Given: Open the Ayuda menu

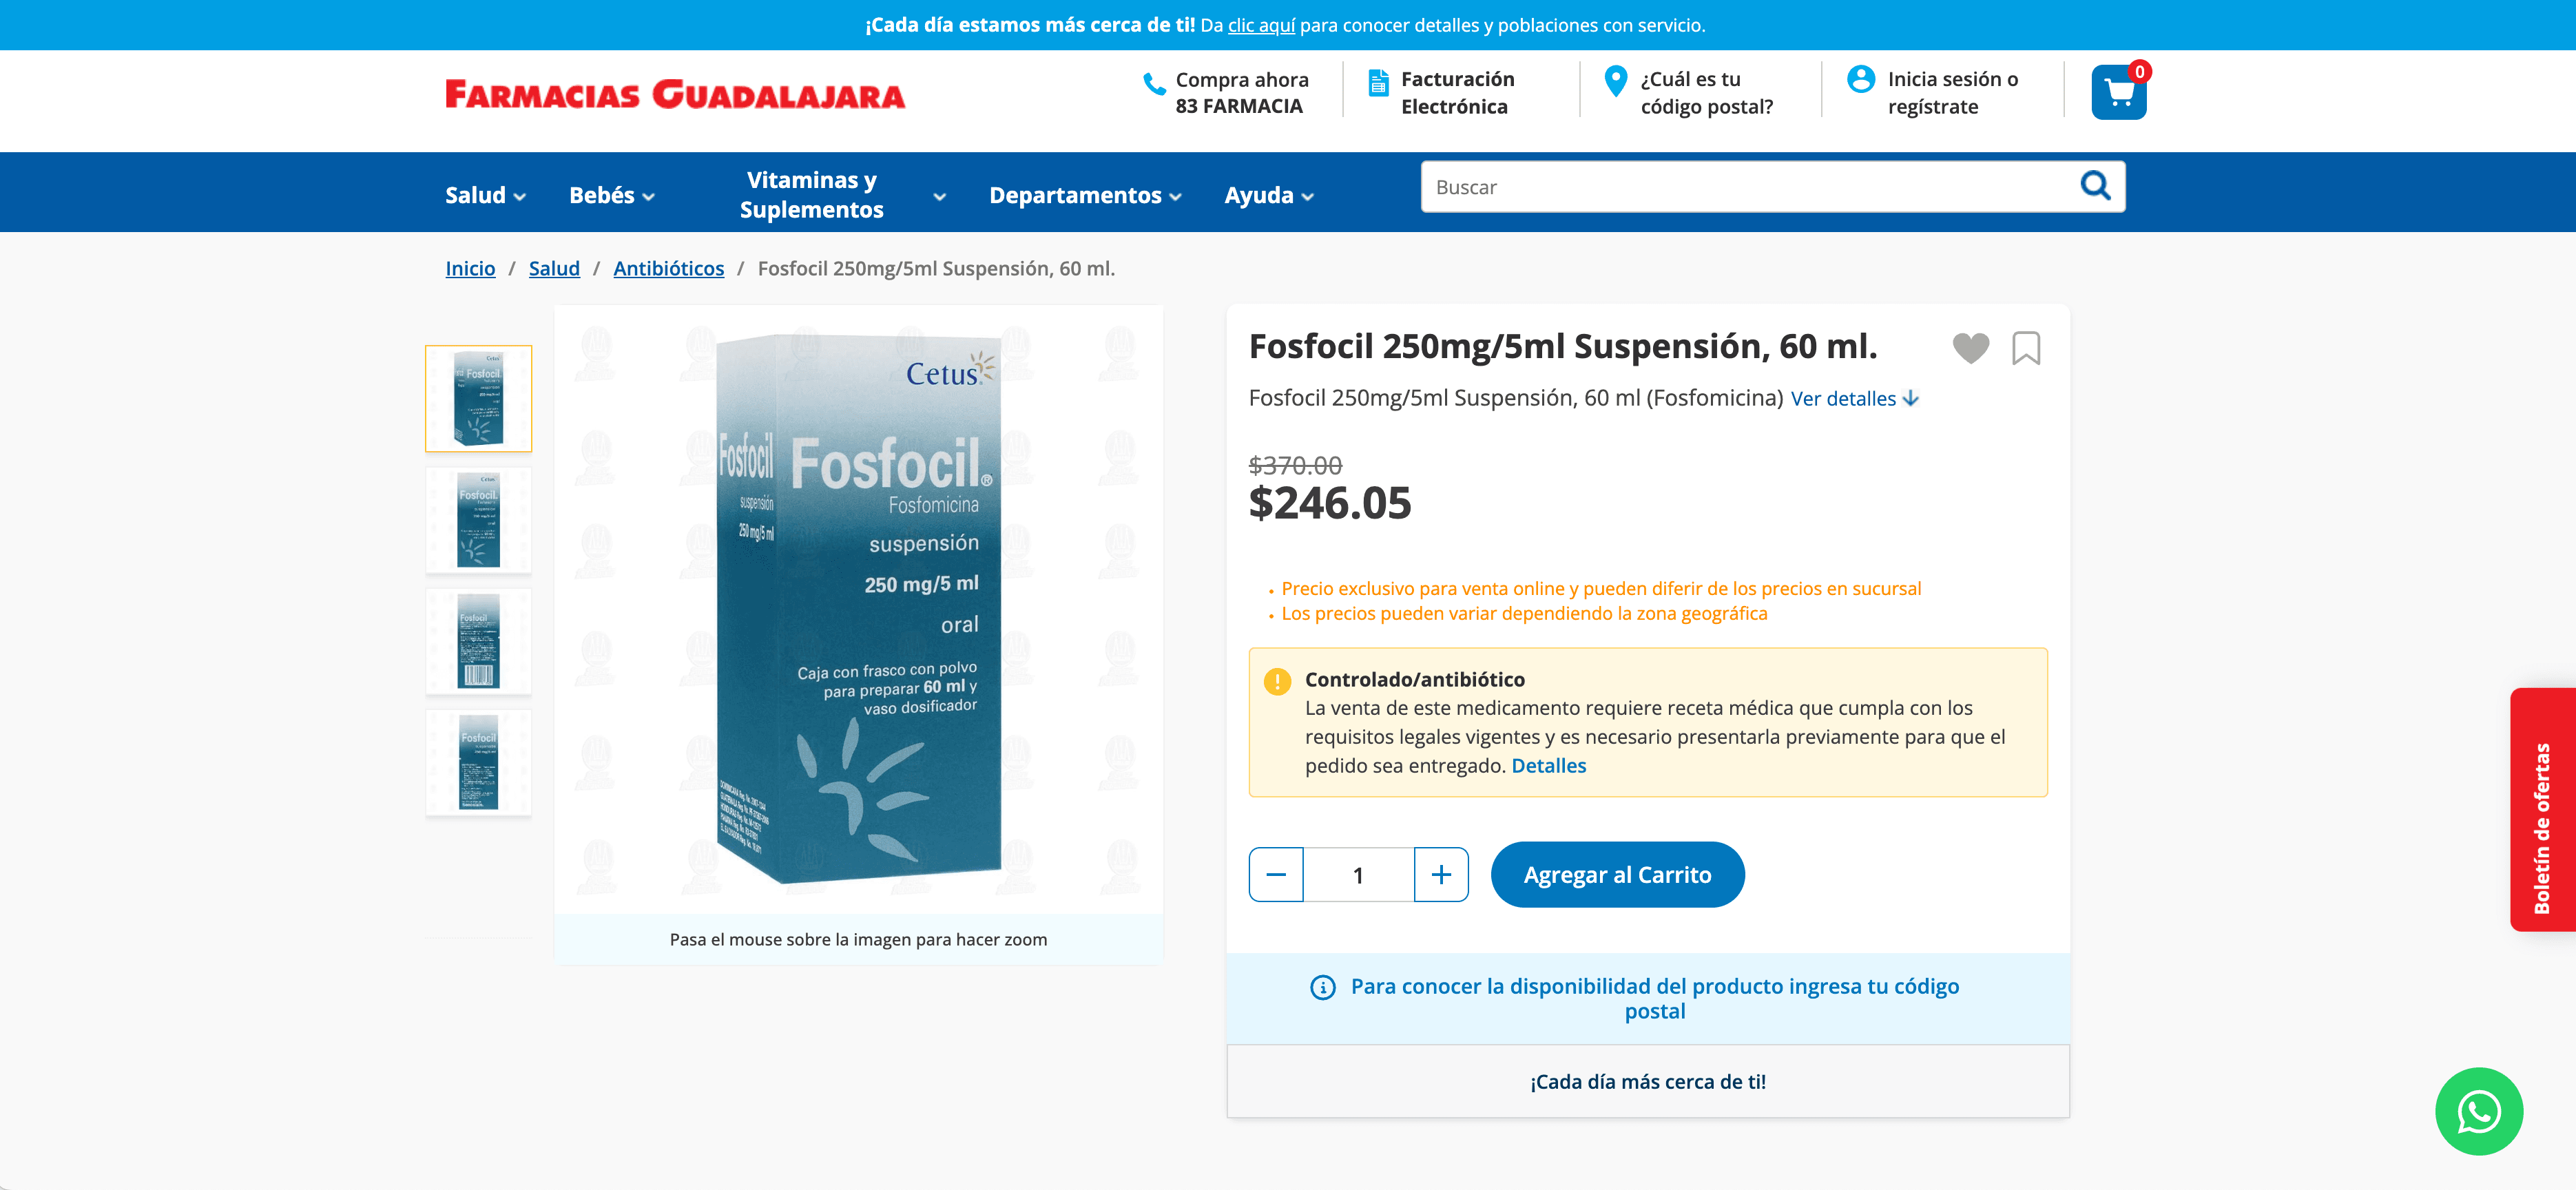Looking at the screenshot, I should pyautogui.click(x=1269, y=195).
